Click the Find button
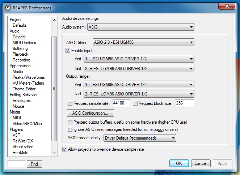The image size is (240, 175). 34,164
